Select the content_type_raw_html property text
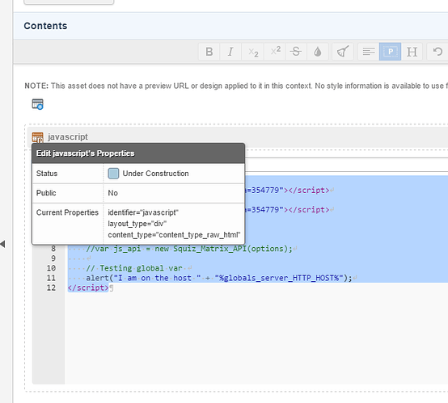Image resolution: width=448 pixels, height=403 pixels. [x=174, y=235]
